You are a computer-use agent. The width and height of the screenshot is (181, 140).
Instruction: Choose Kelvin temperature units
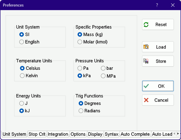tap(22, 76)
